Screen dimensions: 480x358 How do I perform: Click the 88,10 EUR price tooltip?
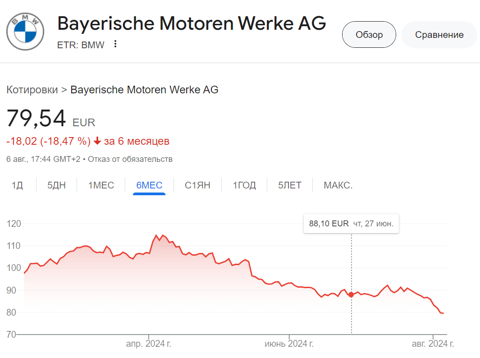coord(351,224)
